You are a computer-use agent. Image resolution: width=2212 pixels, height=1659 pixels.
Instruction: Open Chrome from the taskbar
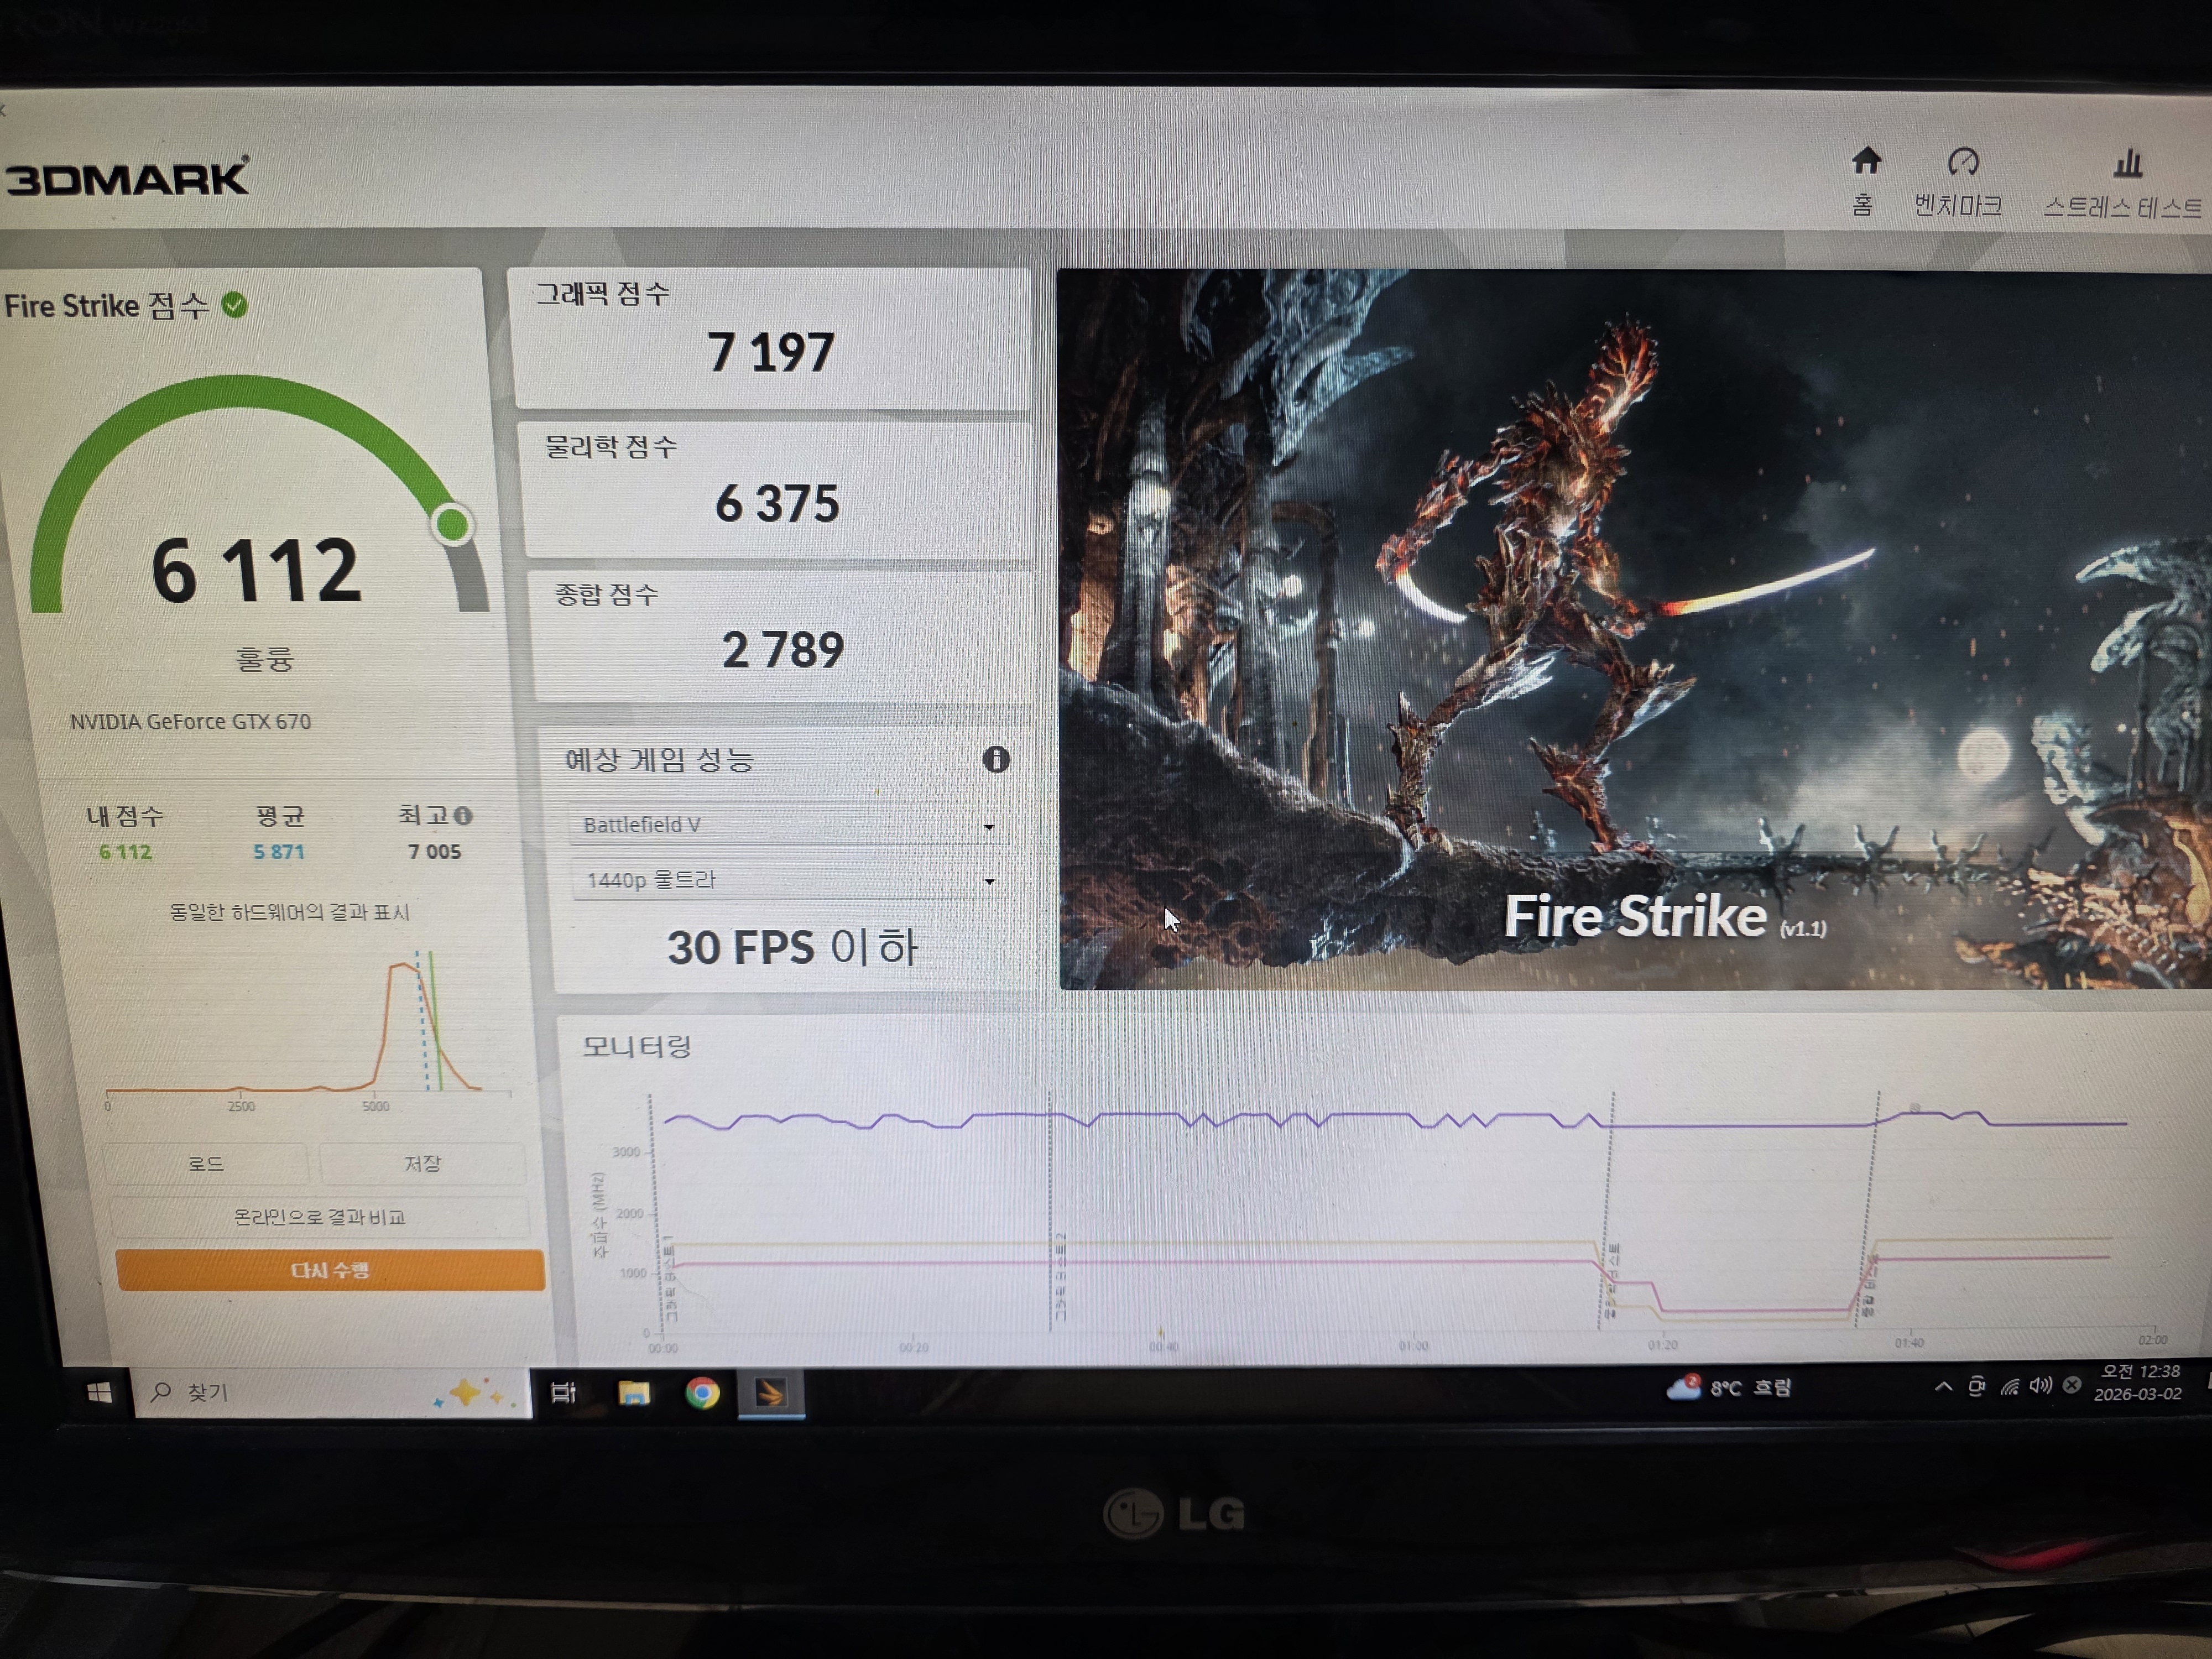click(x=702, y=1392)
